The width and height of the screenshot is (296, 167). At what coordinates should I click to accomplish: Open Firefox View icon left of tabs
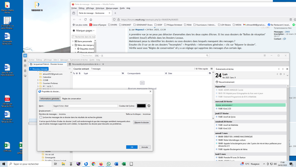(74, 13)
